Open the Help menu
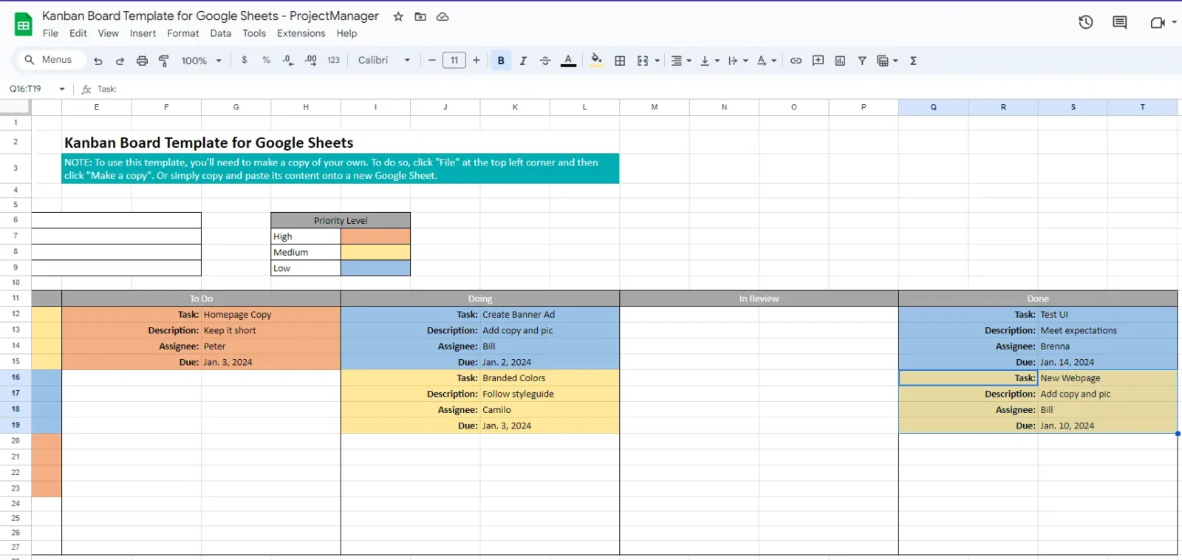This screenshot has width=1182, height=560. click(x=346, y=33)
